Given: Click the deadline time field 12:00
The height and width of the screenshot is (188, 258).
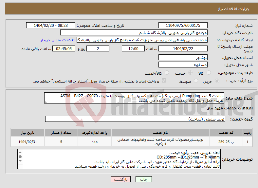Looking at the screenshot, I should tap(133, 48).
